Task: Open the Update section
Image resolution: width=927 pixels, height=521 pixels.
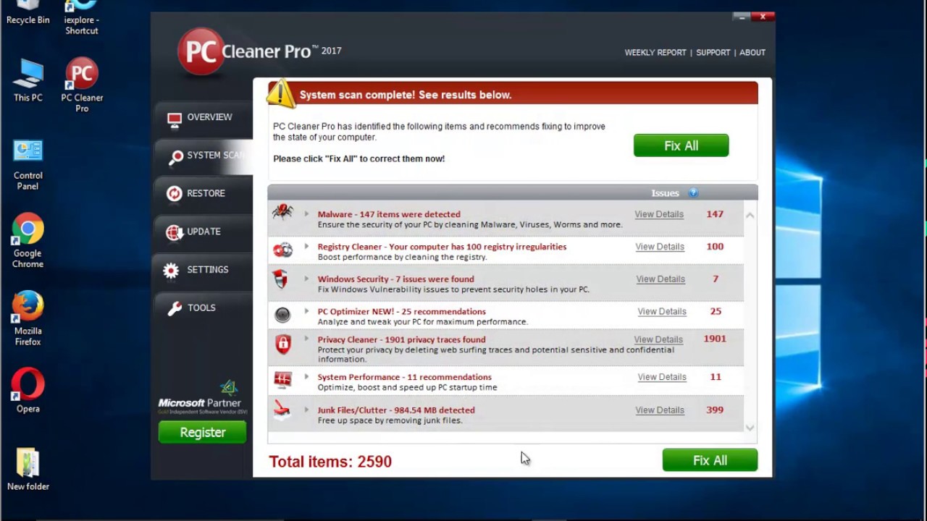Action: click(x=203, y=232)
